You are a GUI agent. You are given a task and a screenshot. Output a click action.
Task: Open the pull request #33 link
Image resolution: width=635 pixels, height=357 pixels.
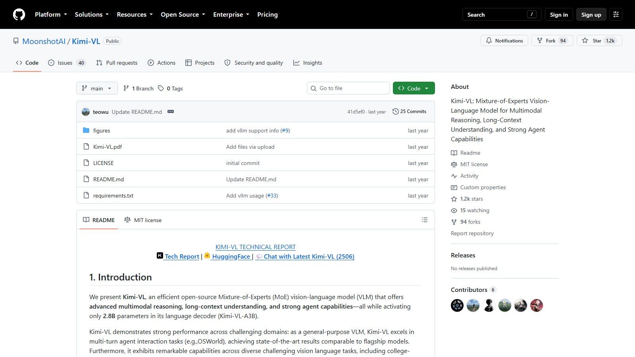coord(272,196)
